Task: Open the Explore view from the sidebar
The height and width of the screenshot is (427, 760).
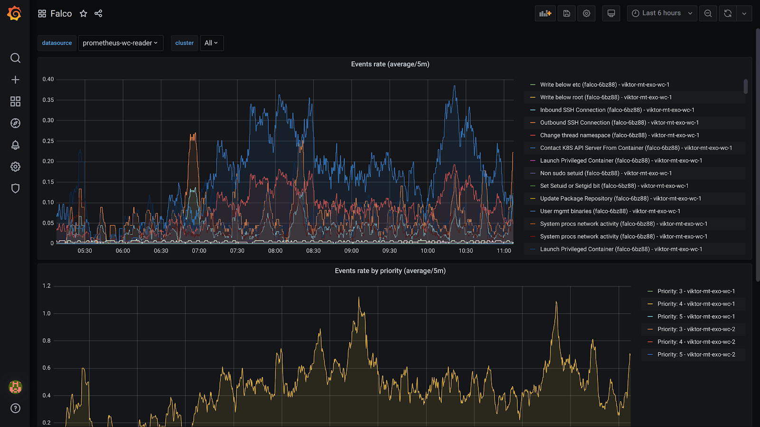Action: pos(15,123)
